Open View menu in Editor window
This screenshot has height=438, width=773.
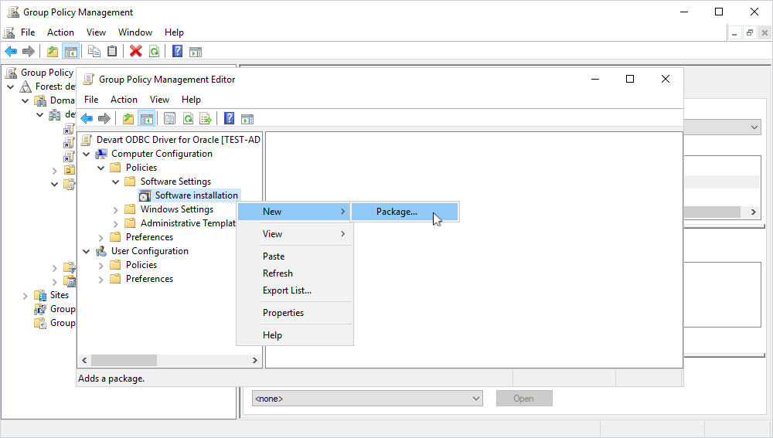(x=159, y=100)
